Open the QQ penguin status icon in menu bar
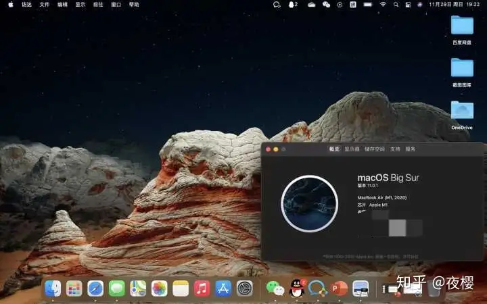 tap(293, 4)
